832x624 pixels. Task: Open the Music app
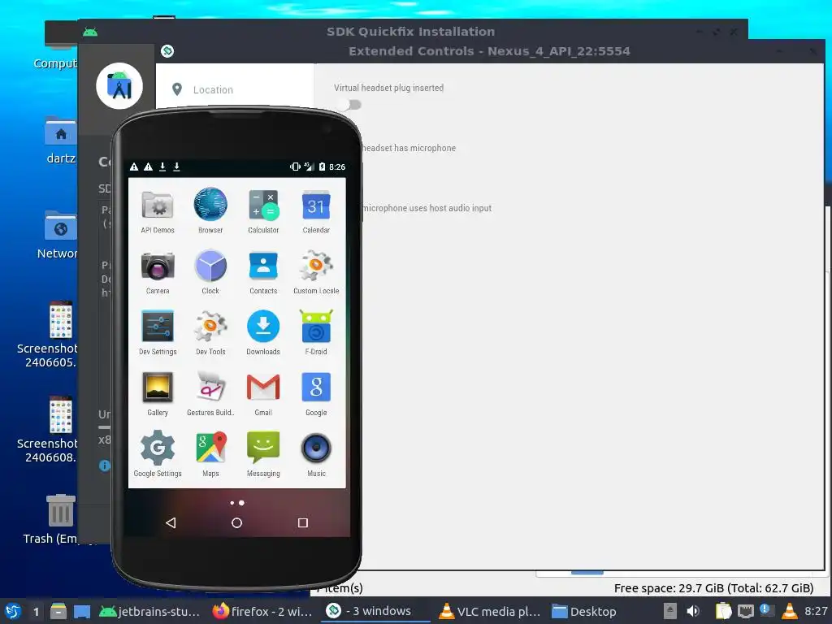pos(316,455)
